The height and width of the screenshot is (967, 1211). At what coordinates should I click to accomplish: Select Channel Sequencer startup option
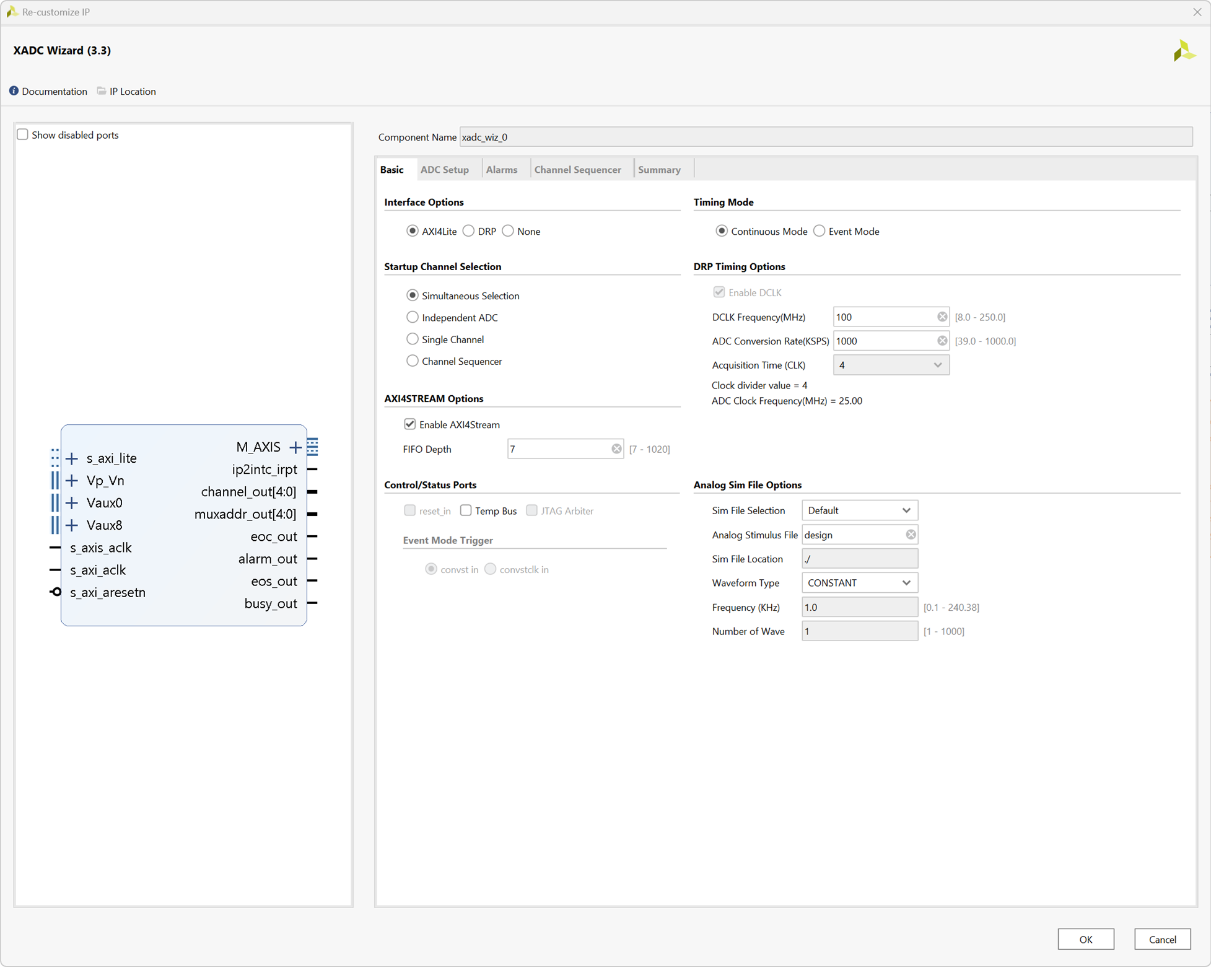point(413,361)
